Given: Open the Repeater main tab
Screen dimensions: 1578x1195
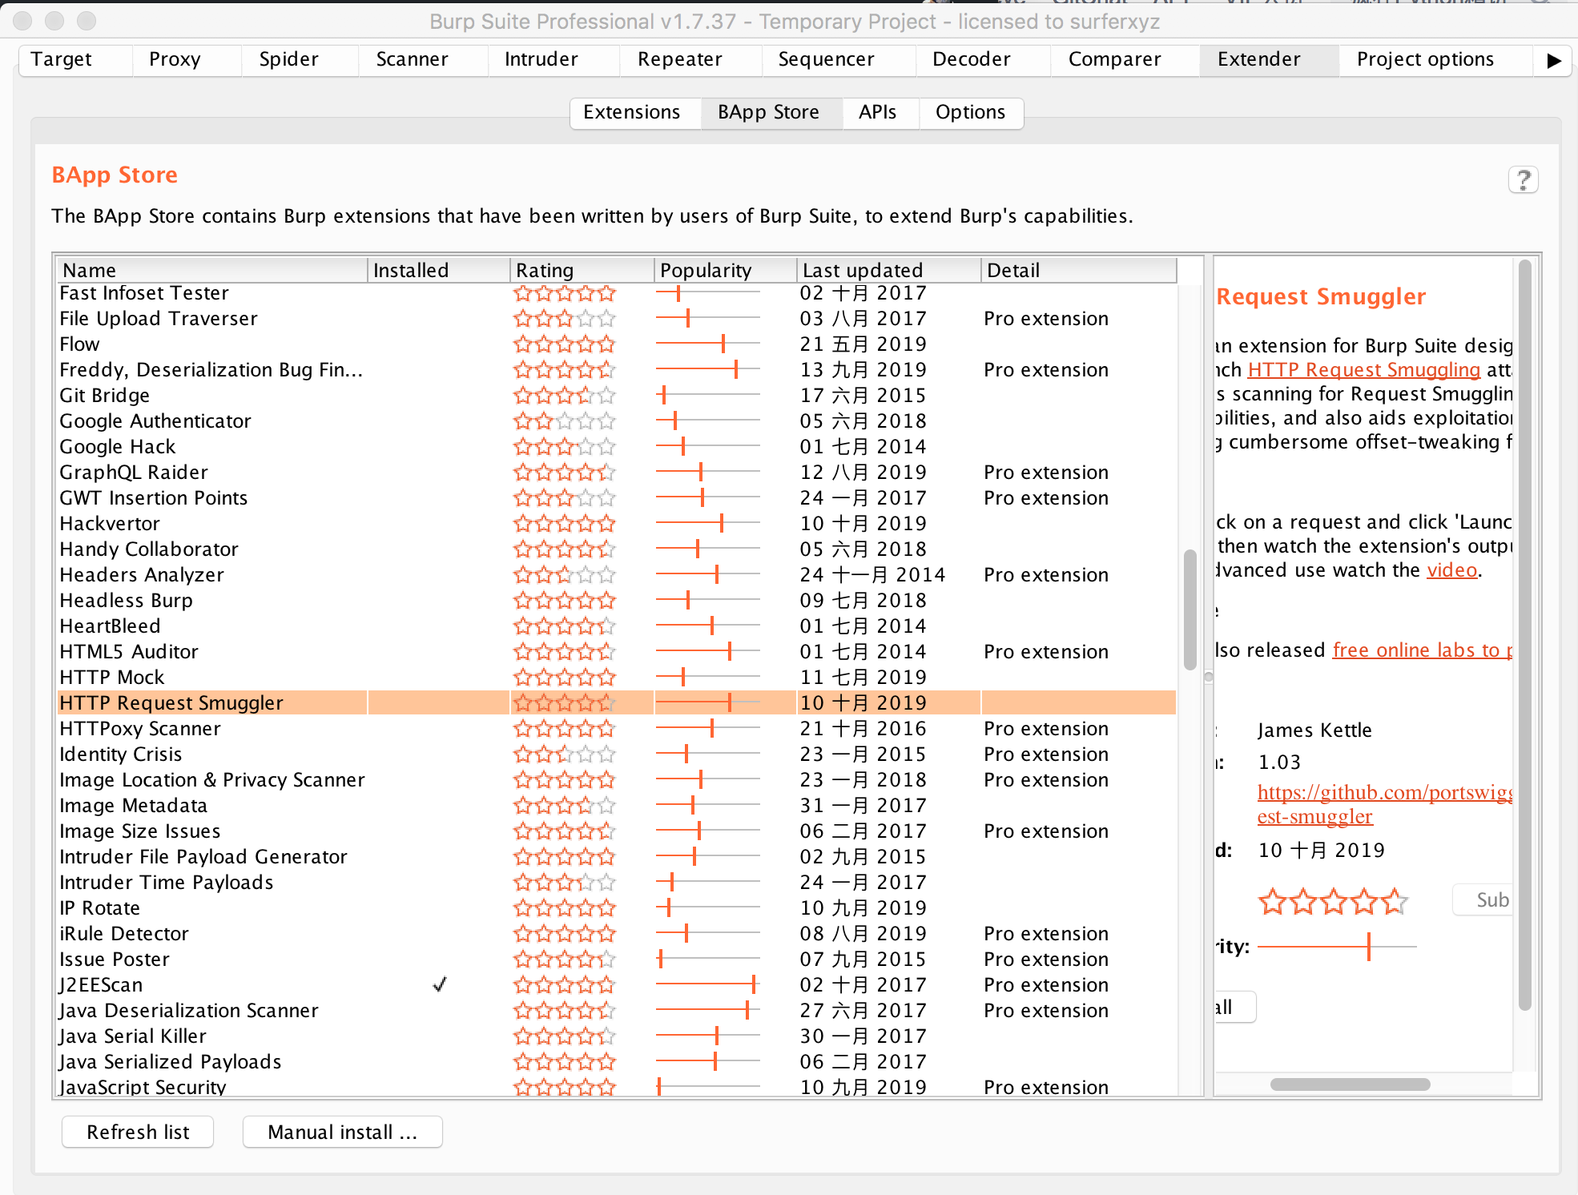Looking at the screenshot, I should (679, 59).
